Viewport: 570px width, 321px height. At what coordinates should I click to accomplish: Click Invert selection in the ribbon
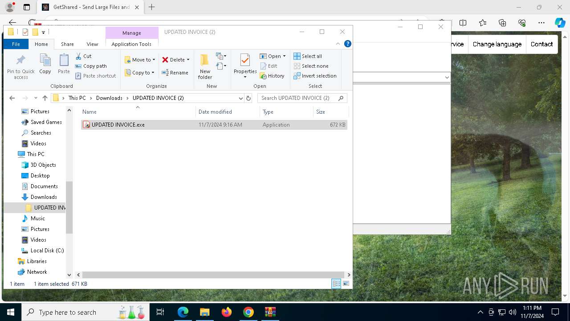315,76
